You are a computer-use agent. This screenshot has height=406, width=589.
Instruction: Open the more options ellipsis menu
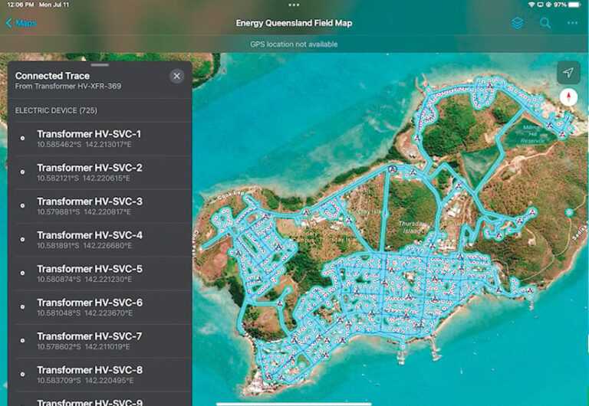572,23
